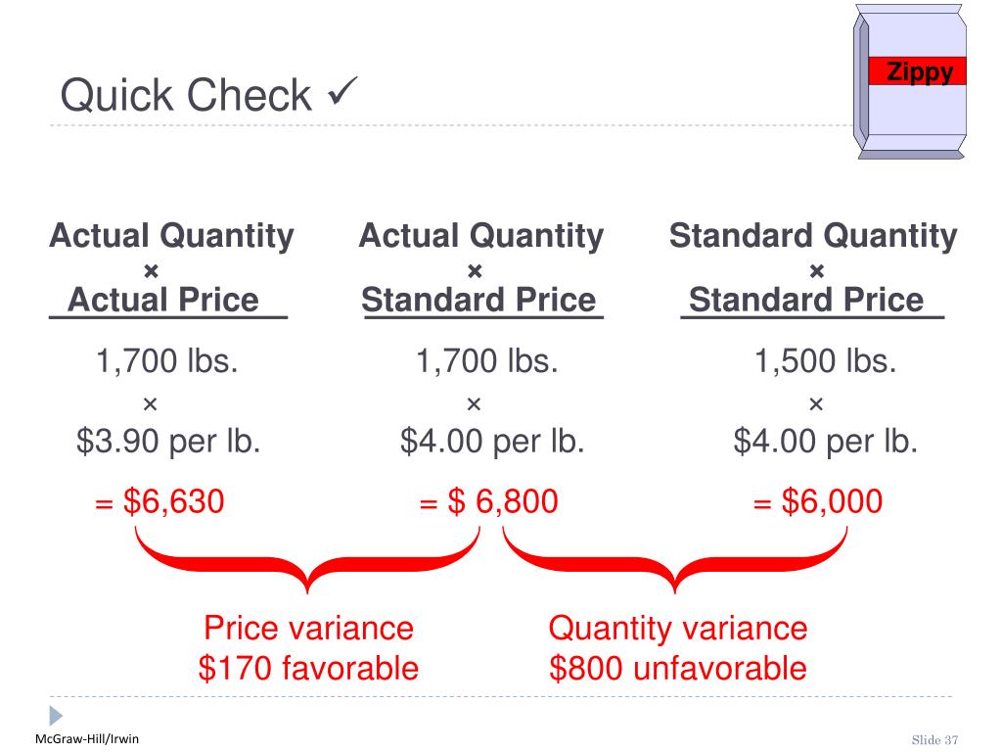Click the multiplication sign under first Actual Quantity
The height and width of the screenshot is (752, 1002).
point(152,271)
